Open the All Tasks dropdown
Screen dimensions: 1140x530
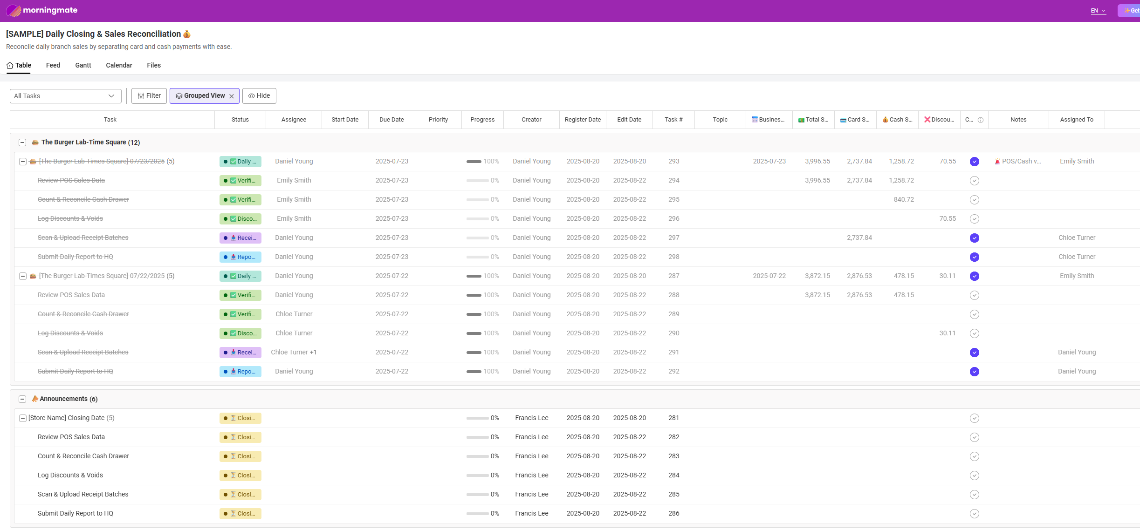[x=65, y=96]
